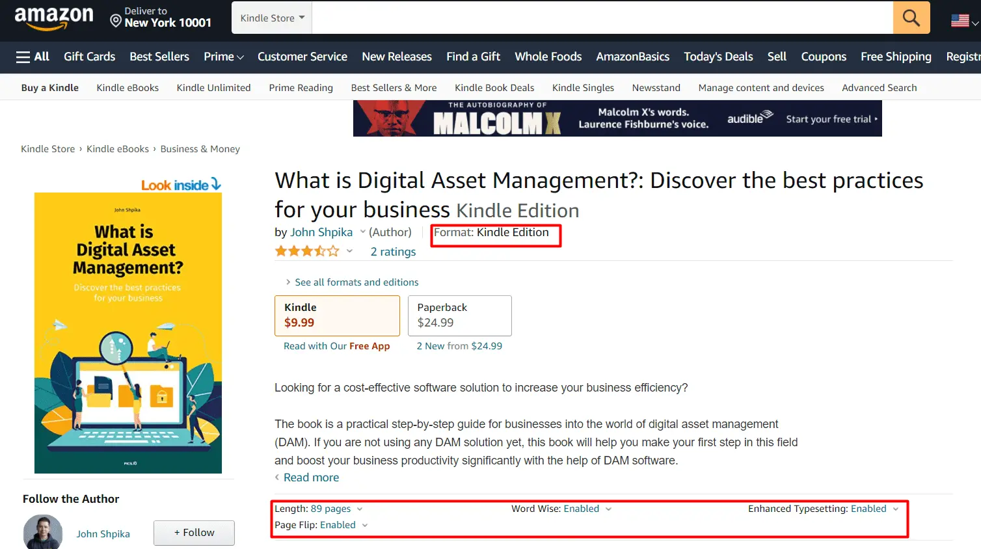
Task: Open Newsstand tab
Action: coord(656,88)
